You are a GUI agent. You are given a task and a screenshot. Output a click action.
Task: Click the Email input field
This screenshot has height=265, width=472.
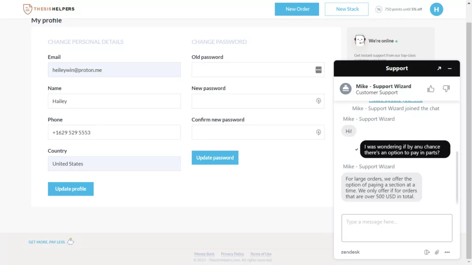(x=114, y=70)
